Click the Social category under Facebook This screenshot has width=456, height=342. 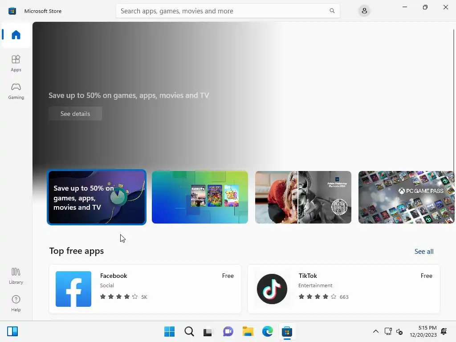[x=107, y=285]
